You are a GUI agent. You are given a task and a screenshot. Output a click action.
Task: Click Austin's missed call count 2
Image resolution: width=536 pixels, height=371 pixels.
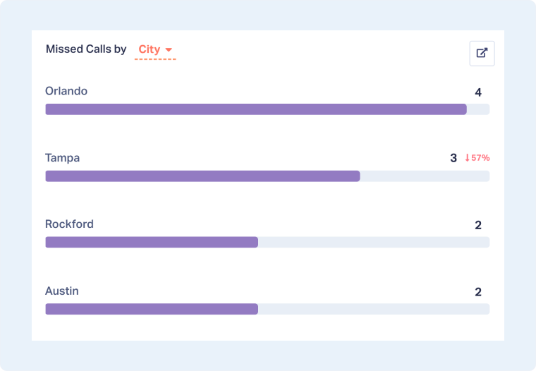(x=478, y=292)
